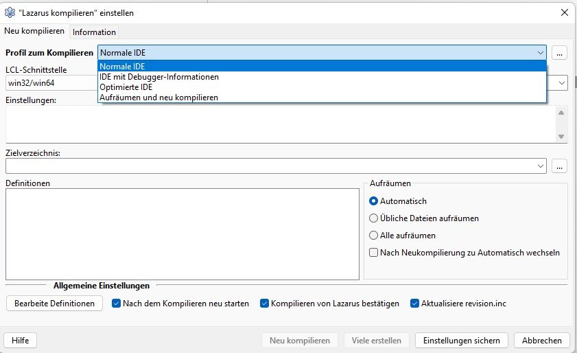The width and height of the screenshot is (577, 353).
Task: Uncheck Nach dem Kompilieren neu starten
Action: click(180, 304)
